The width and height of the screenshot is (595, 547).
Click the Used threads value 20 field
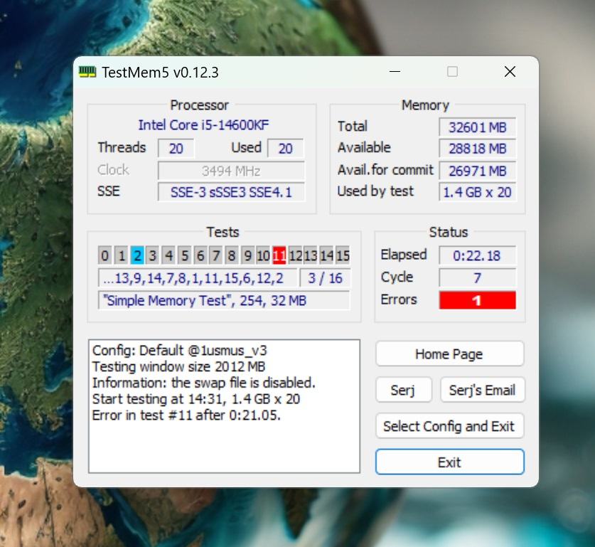(x=285, y=148)
